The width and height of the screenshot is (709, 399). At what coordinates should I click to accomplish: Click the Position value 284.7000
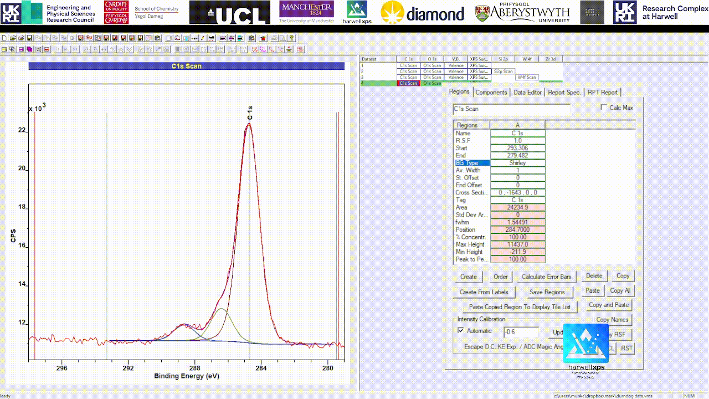point(517,229)
